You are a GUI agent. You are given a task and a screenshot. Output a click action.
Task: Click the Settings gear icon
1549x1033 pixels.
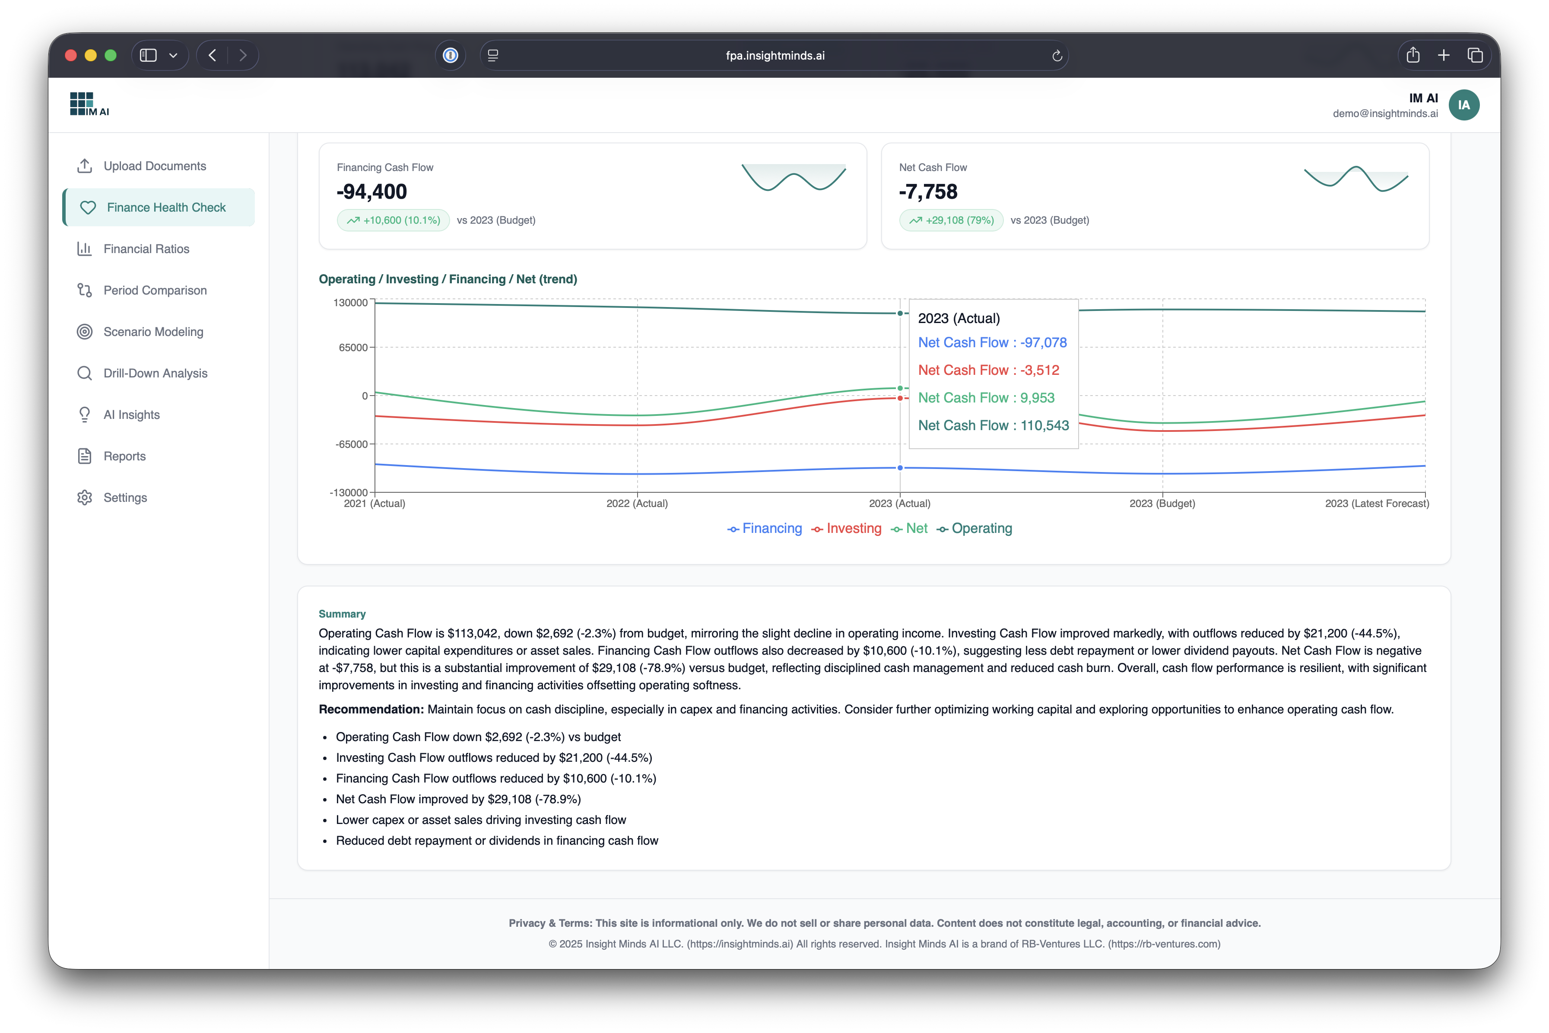click(x=84, y=497)
